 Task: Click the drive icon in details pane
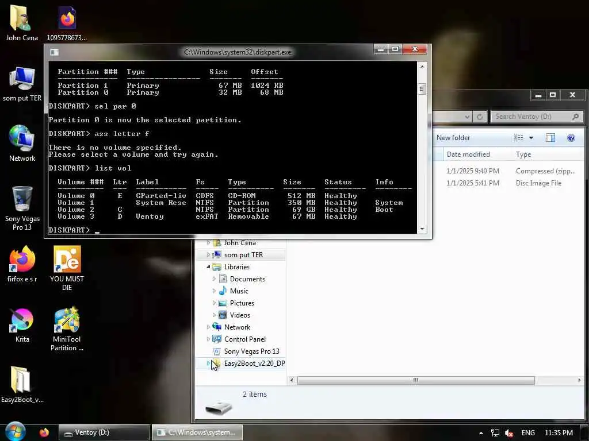[x=219, y=407]
